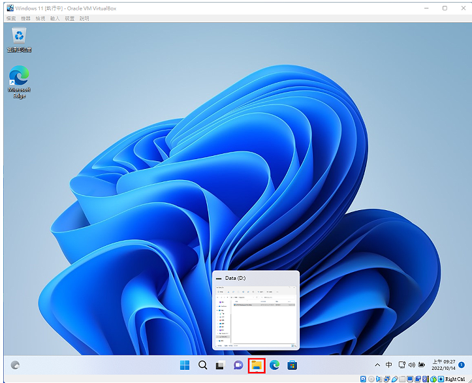The height and width of the screenshot is (383, 472).
Task: Click the Data (D:) preview title
Action: click(x=236, y=278)
